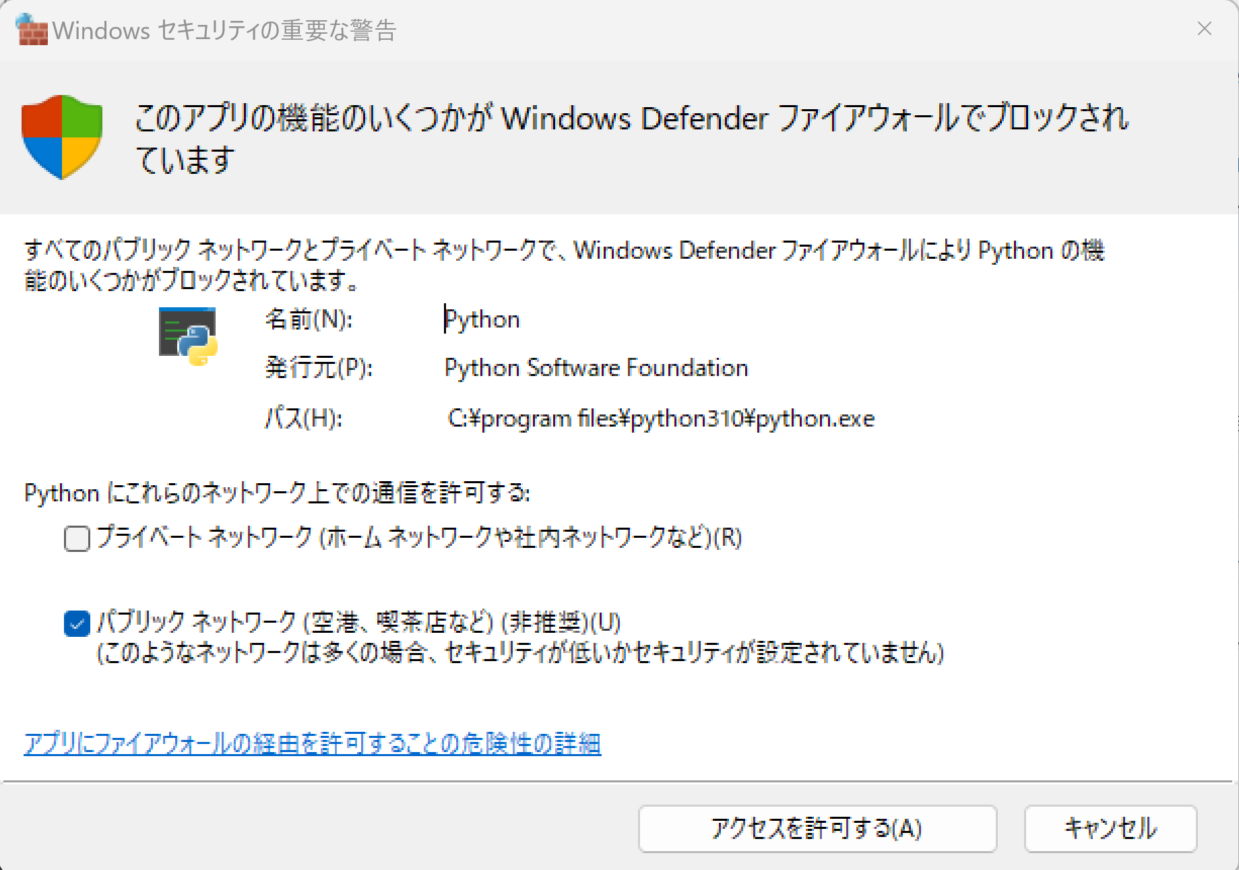Close the security alert dialog

[1205, 28]
